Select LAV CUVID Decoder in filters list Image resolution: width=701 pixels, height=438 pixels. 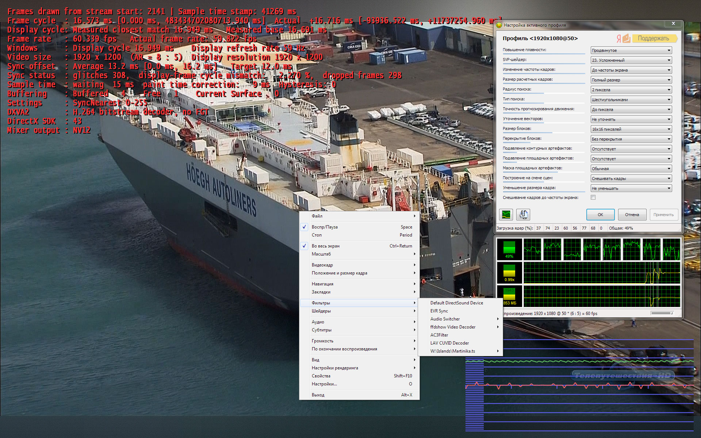(449, 343)
